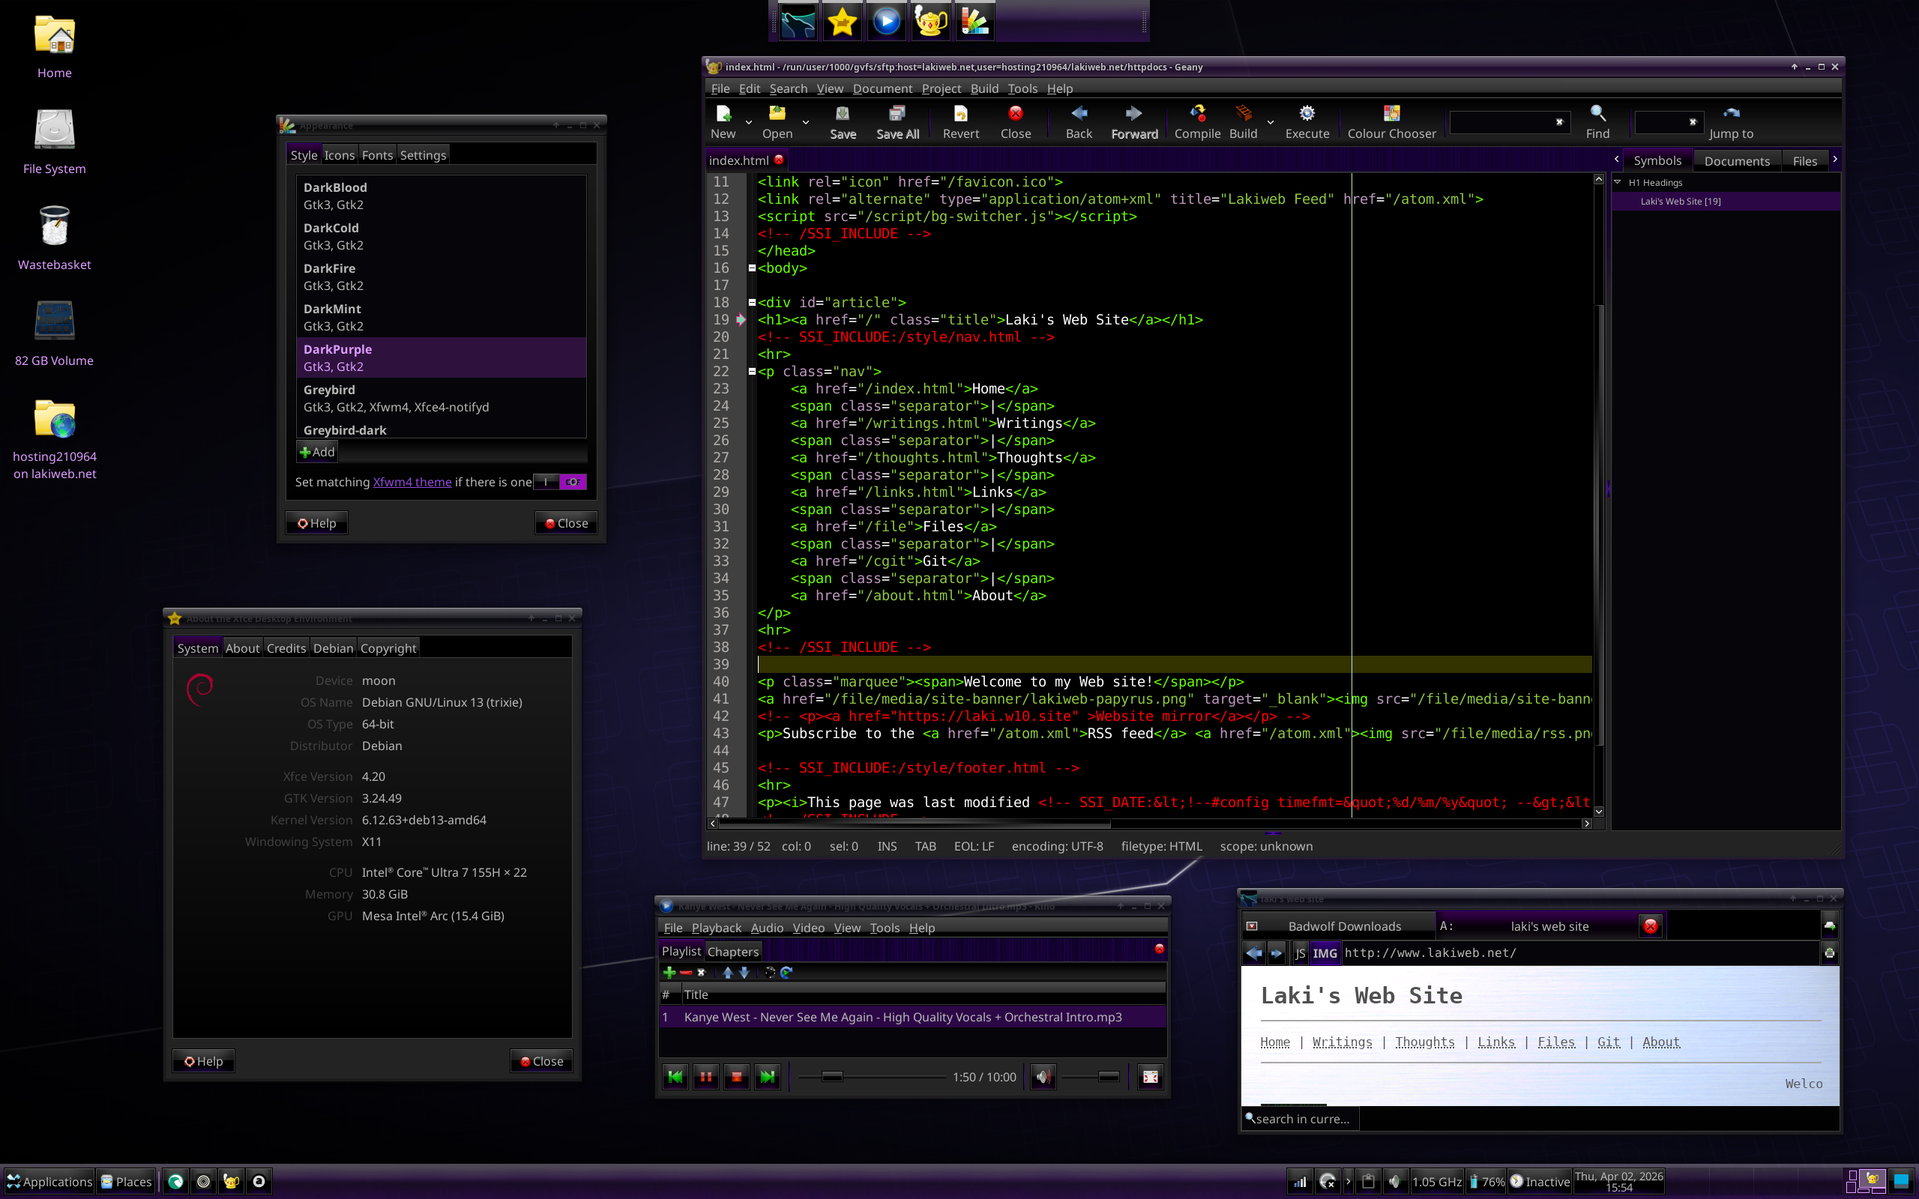Collapse the H1 Headings tree node

[1618, 182]
